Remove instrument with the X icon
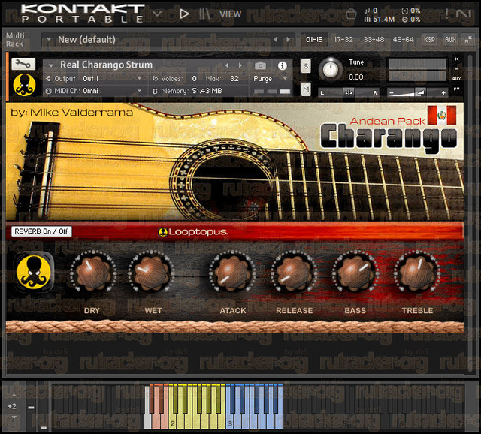Screen dimensions: 481x434 456,59
